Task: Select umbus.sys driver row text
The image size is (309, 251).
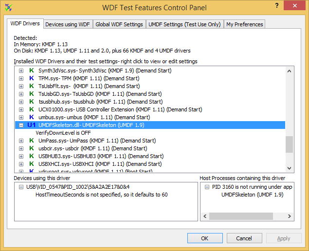Action: (94, 117)
